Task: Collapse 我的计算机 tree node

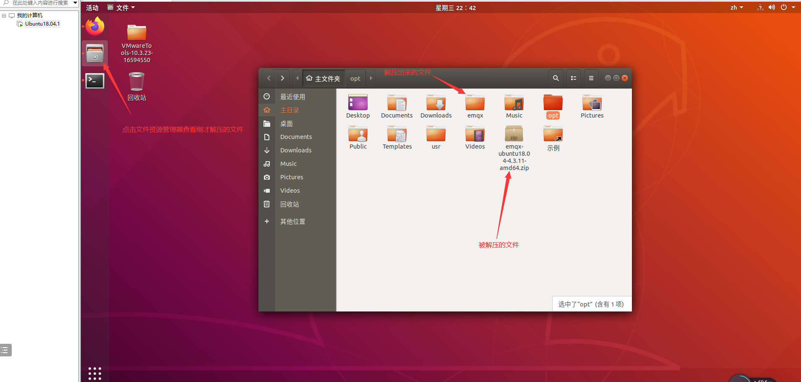Action: 4,16
